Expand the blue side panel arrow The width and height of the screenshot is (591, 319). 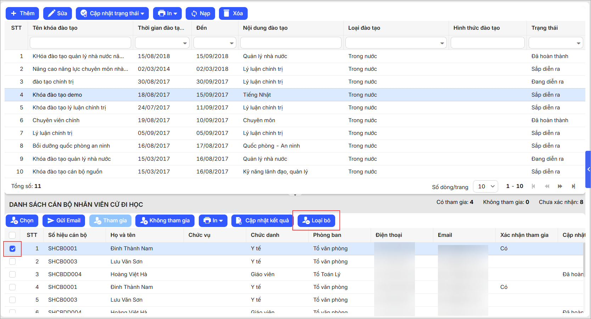click(x=588, y=169)
